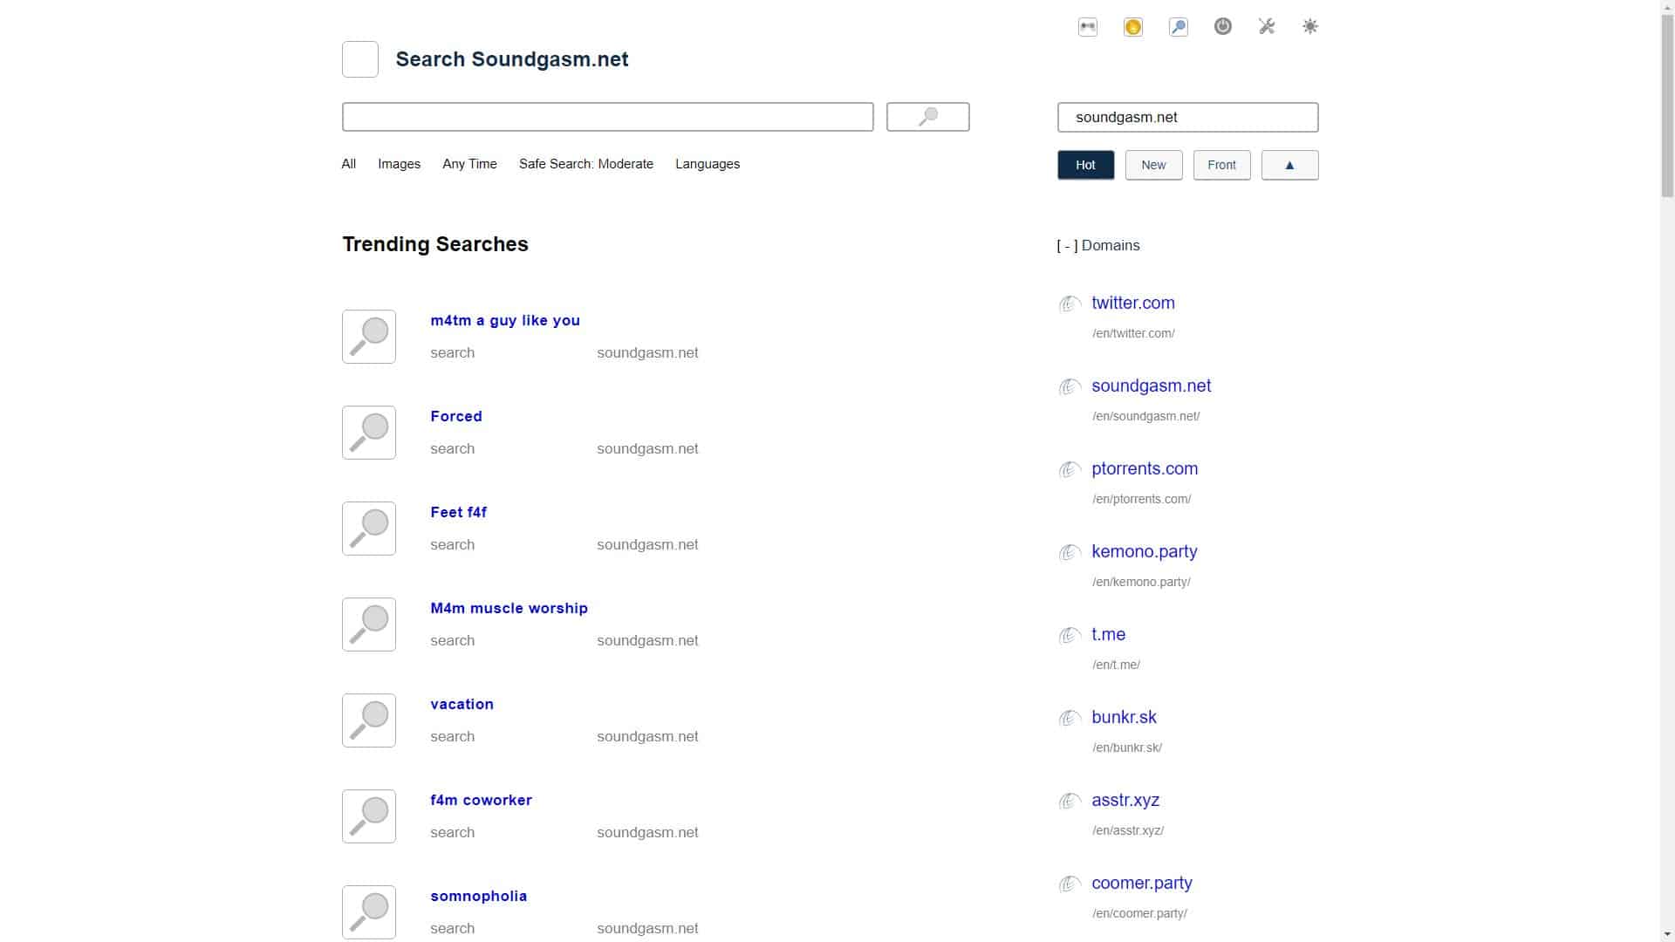This screenshot has width=1675, height=942.
Task: Click the up-arrow triangle button
Action: [x=1289, y=165]
